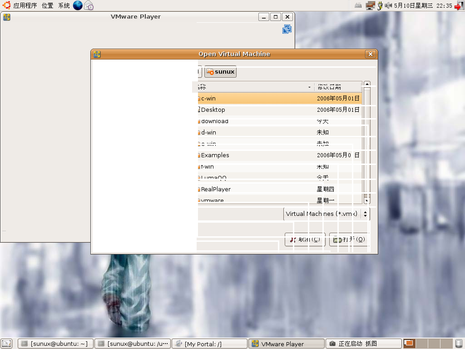Click the 取消 cancel button

tap(305, 239)
